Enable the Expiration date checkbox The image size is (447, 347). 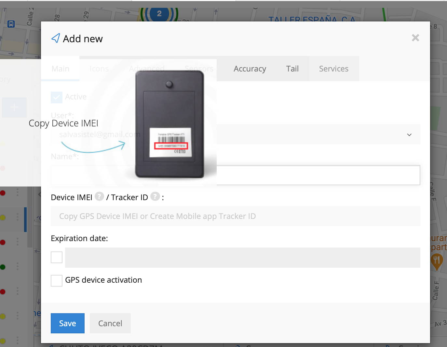(57, 257)
